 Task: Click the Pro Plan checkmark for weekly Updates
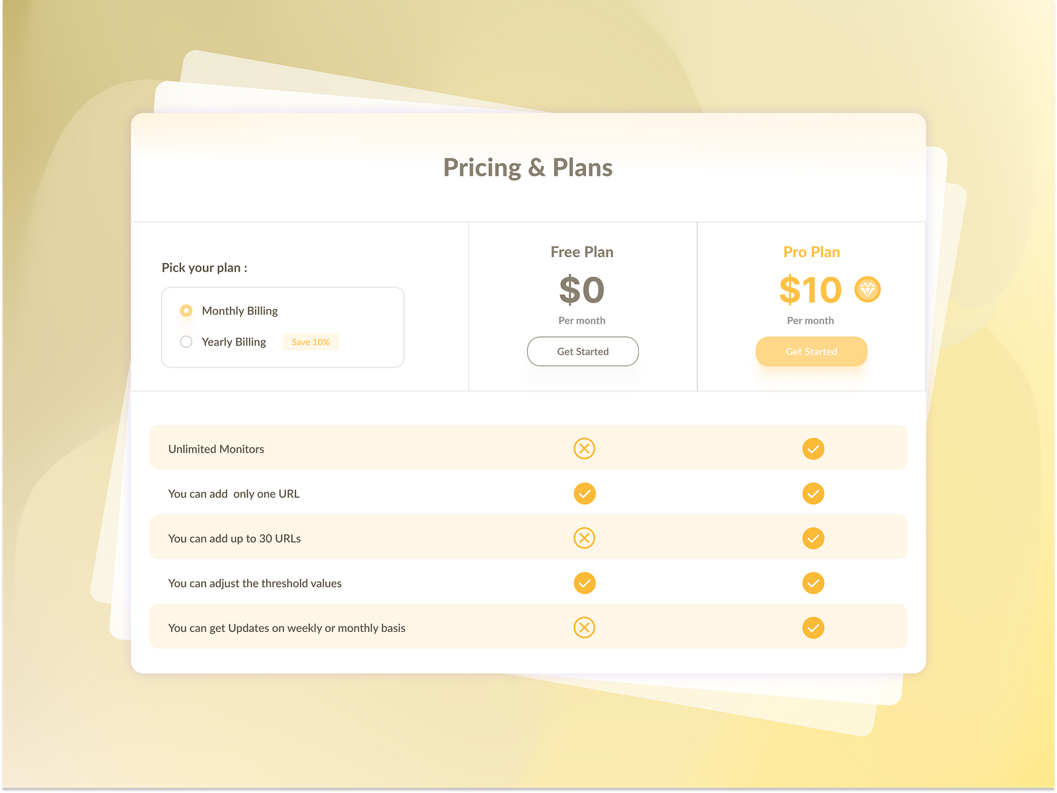point(813,628)
